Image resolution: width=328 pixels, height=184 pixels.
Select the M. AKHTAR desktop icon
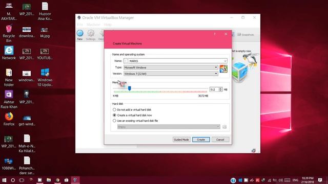pos(9,11)
